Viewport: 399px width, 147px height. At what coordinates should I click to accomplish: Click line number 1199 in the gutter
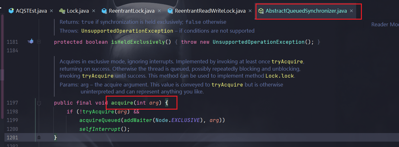click(x=12, y=120)
